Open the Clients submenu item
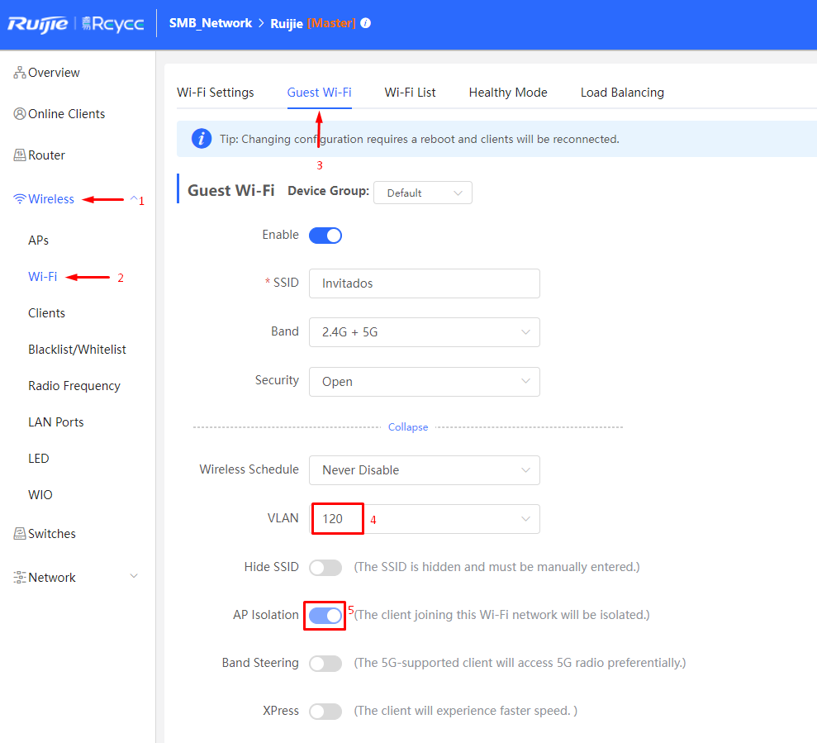This screenshot has height=743, width=817. tap(46, 313)
